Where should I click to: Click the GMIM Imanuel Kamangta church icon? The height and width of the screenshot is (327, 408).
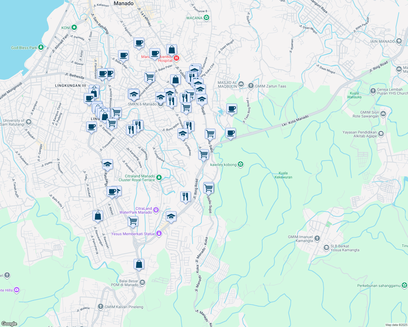tap(317, 238)
